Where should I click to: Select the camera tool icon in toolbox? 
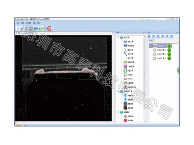click(125, 42)
